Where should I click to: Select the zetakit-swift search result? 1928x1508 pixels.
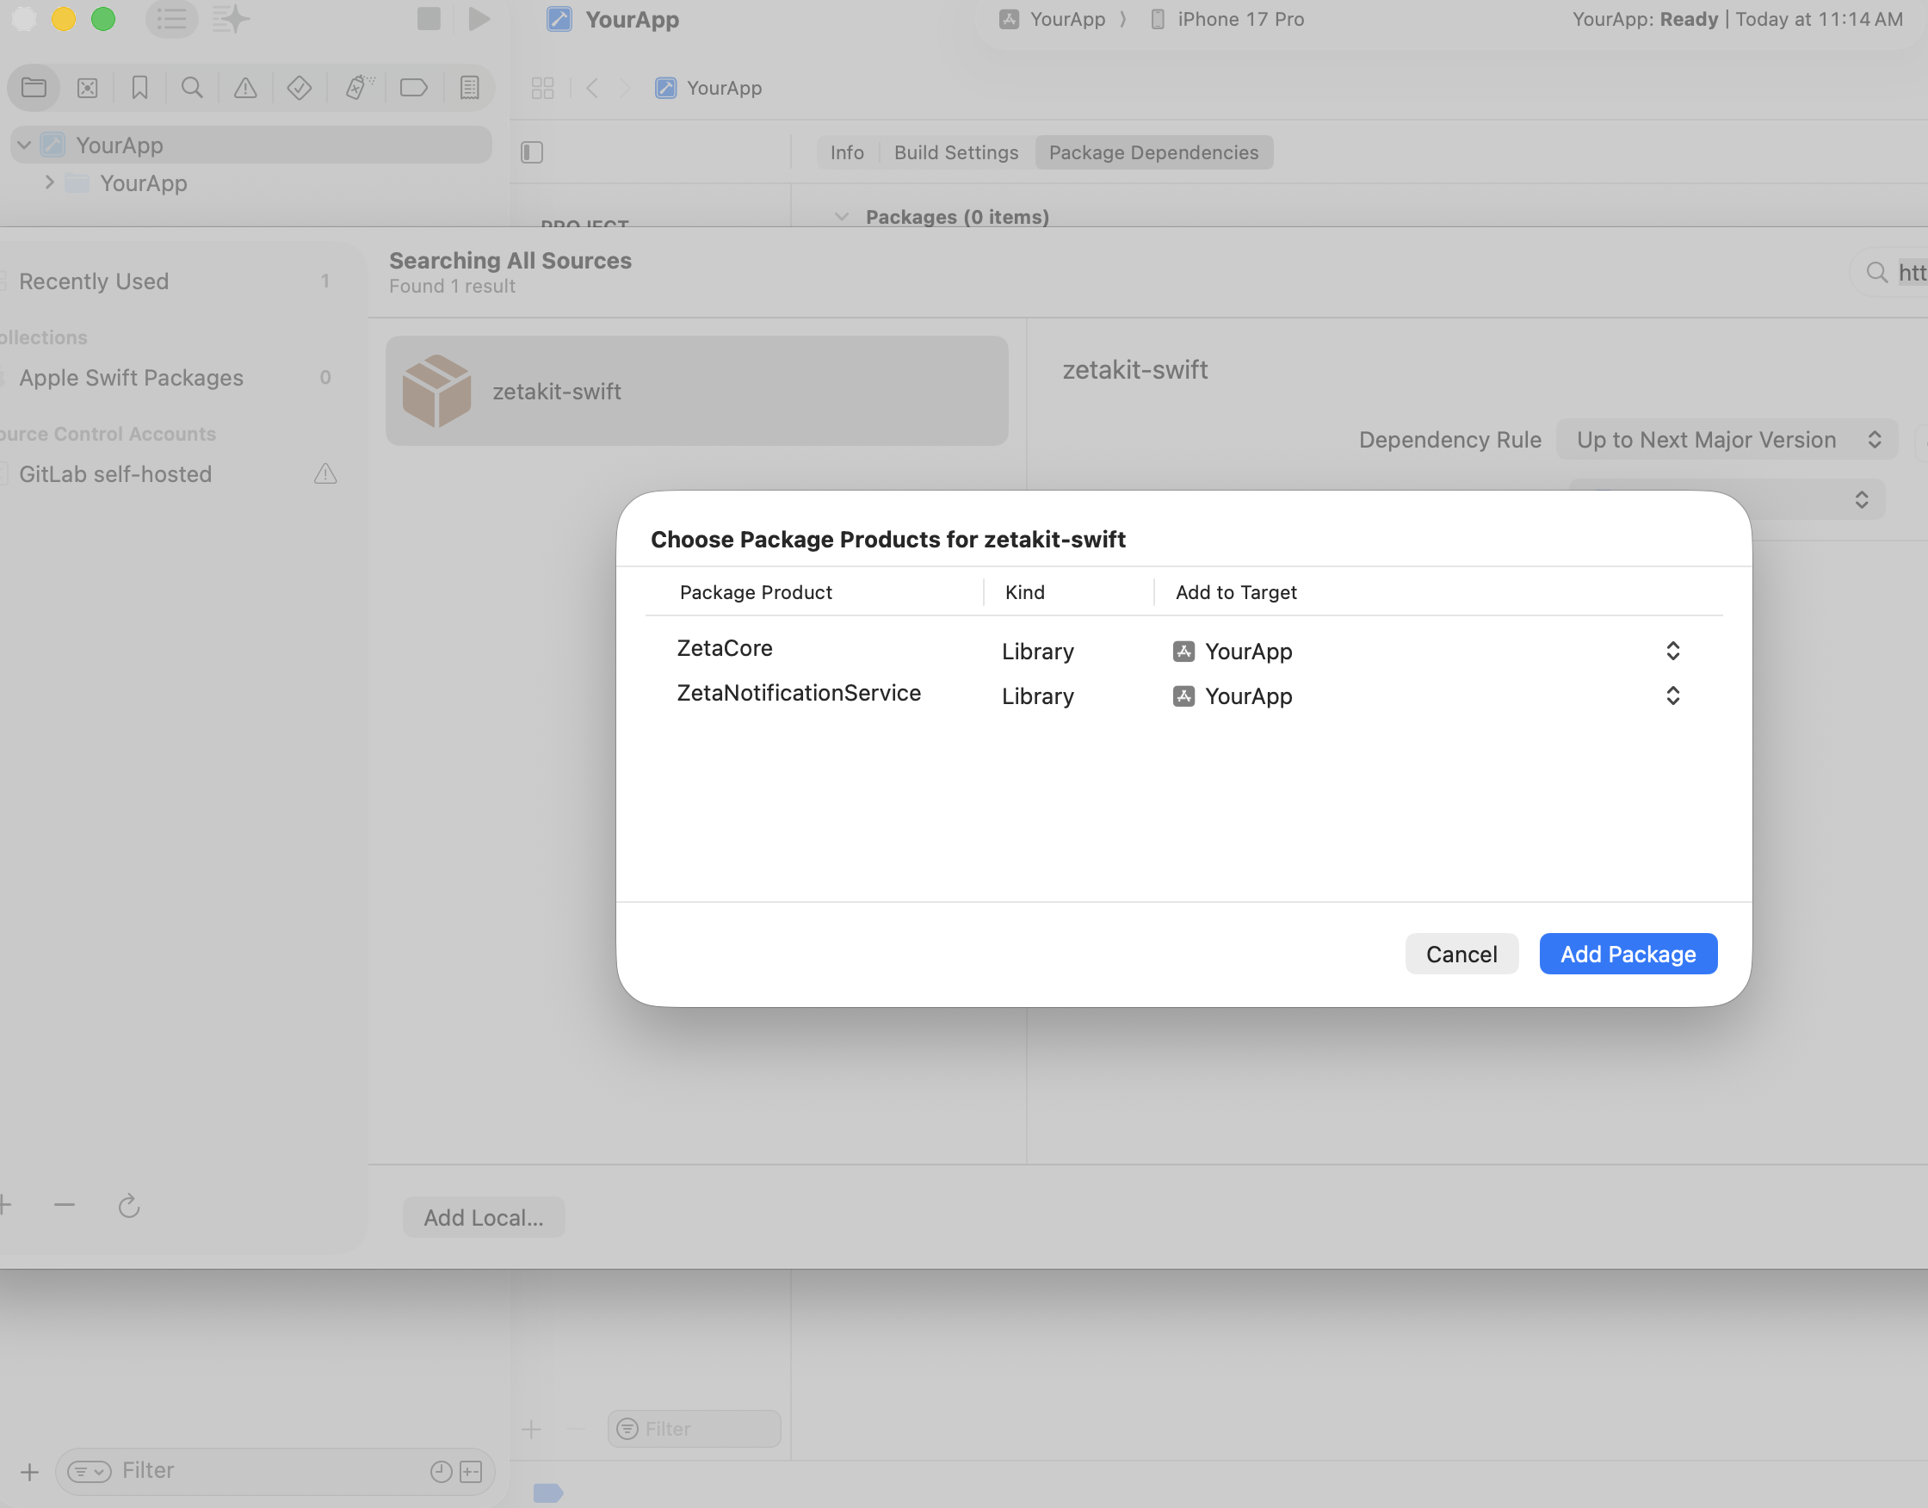[x=696, y=390]
